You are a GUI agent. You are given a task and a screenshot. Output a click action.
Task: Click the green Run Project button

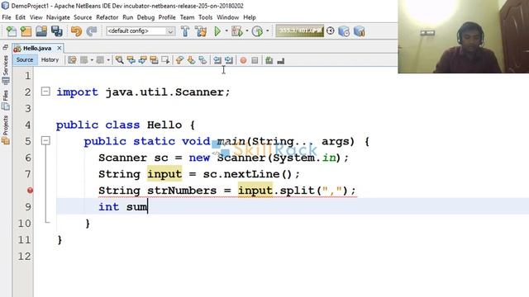tap(217, 31)
